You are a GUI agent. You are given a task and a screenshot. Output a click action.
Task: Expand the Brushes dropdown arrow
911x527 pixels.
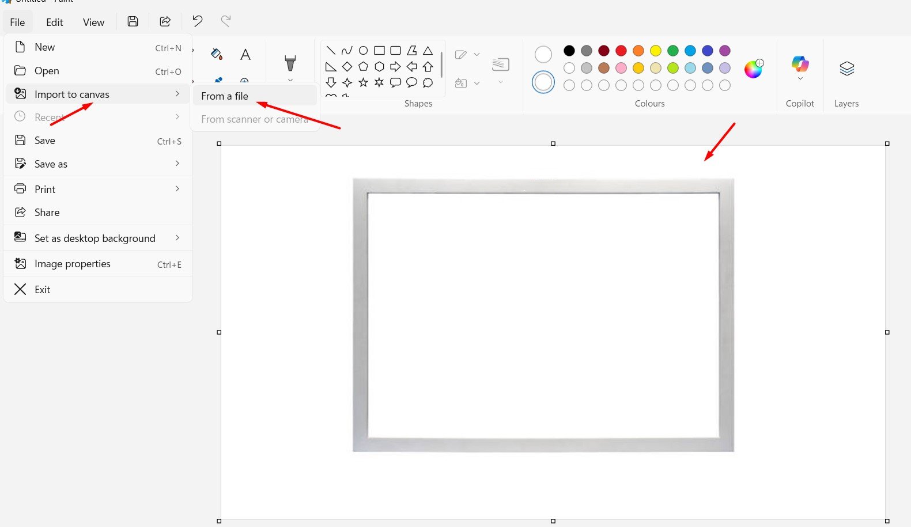click(x=290, y=80)
